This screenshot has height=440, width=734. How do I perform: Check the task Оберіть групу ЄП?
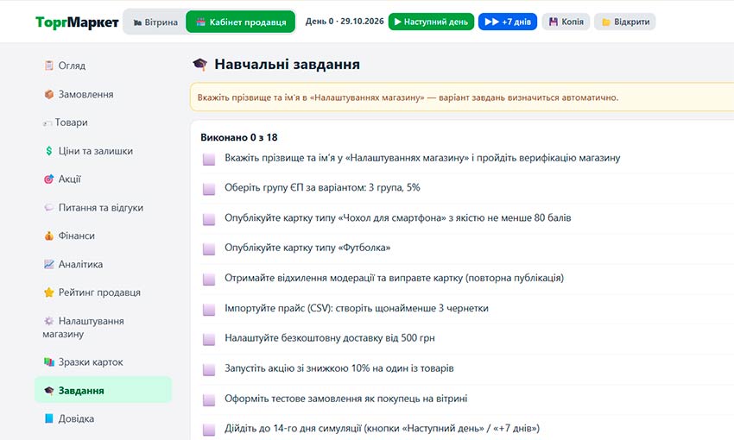(209, 189)
